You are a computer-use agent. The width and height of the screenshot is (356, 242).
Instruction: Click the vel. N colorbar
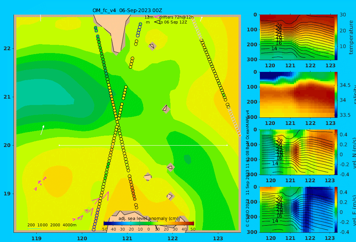336,152
